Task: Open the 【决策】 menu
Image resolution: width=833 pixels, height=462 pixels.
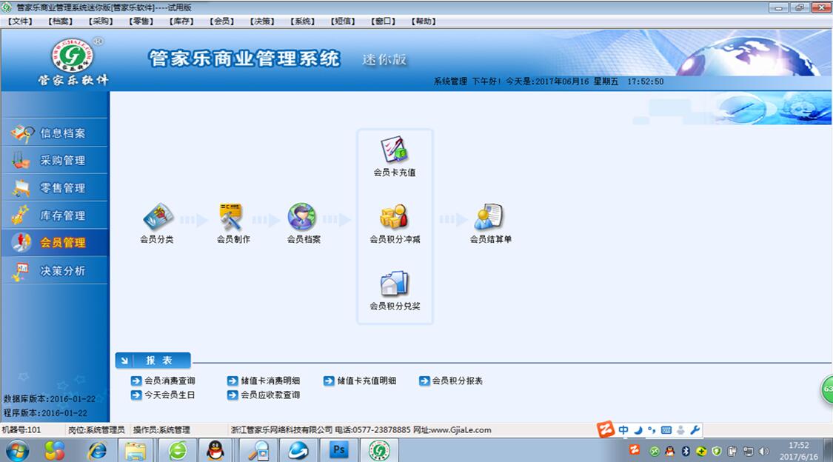Action: click(262, 21)
